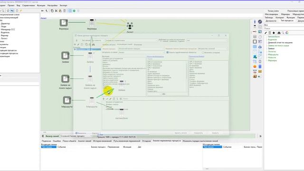Select the Логист role node on the canvas
Image resolution: width=304 pixels, height=171 pixels.
(130, 26)
